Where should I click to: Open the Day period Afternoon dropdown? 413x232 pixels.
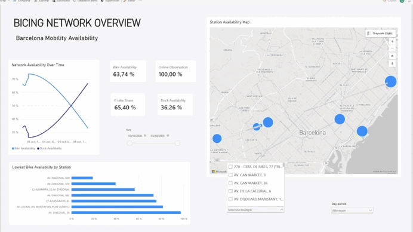click(x=352, y=210)
